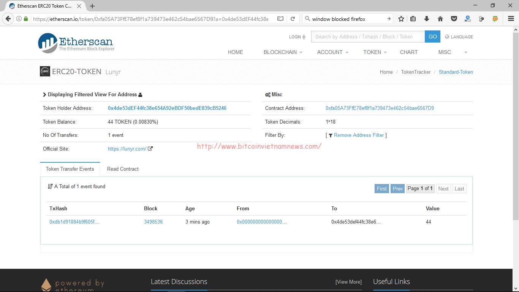Go back with the browser back arrow

pos(8,19)
